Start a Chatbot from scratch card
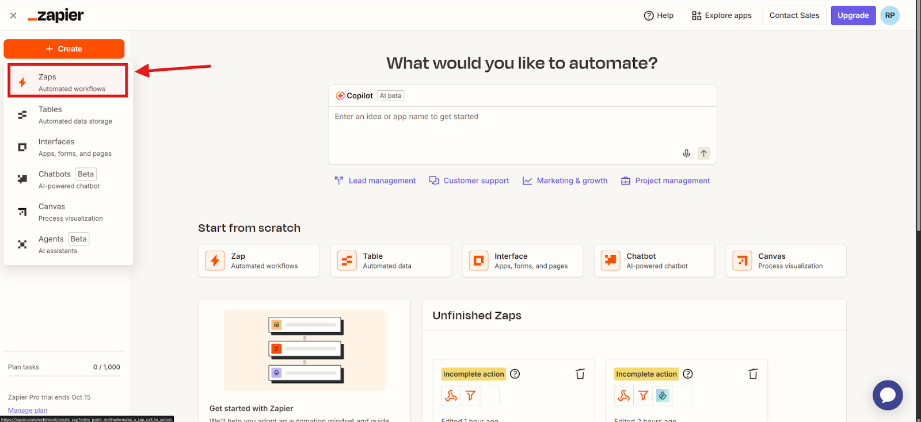This screenshot has width=921, height=422. 654,260
